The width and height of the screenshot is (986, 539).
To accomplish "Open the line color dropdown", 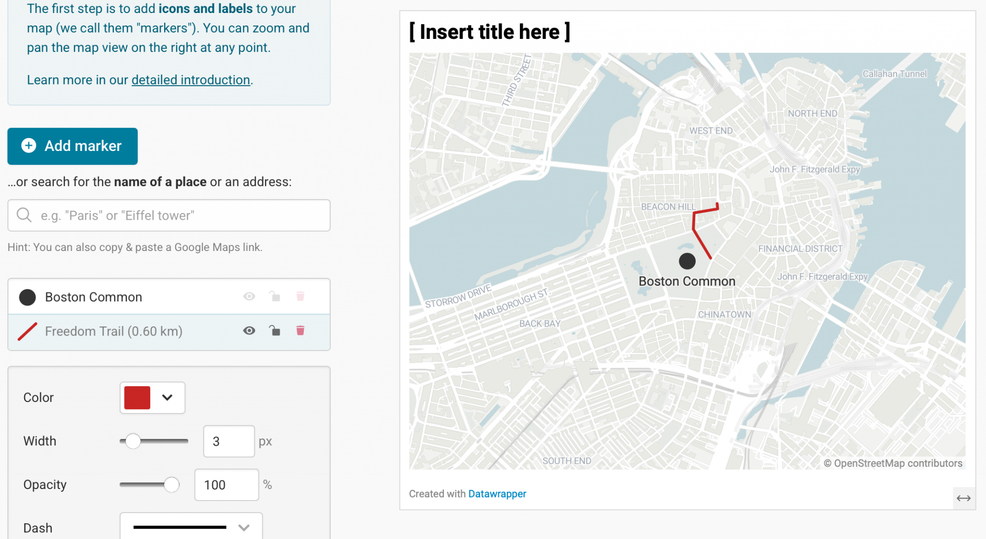I will click(152, 398).
